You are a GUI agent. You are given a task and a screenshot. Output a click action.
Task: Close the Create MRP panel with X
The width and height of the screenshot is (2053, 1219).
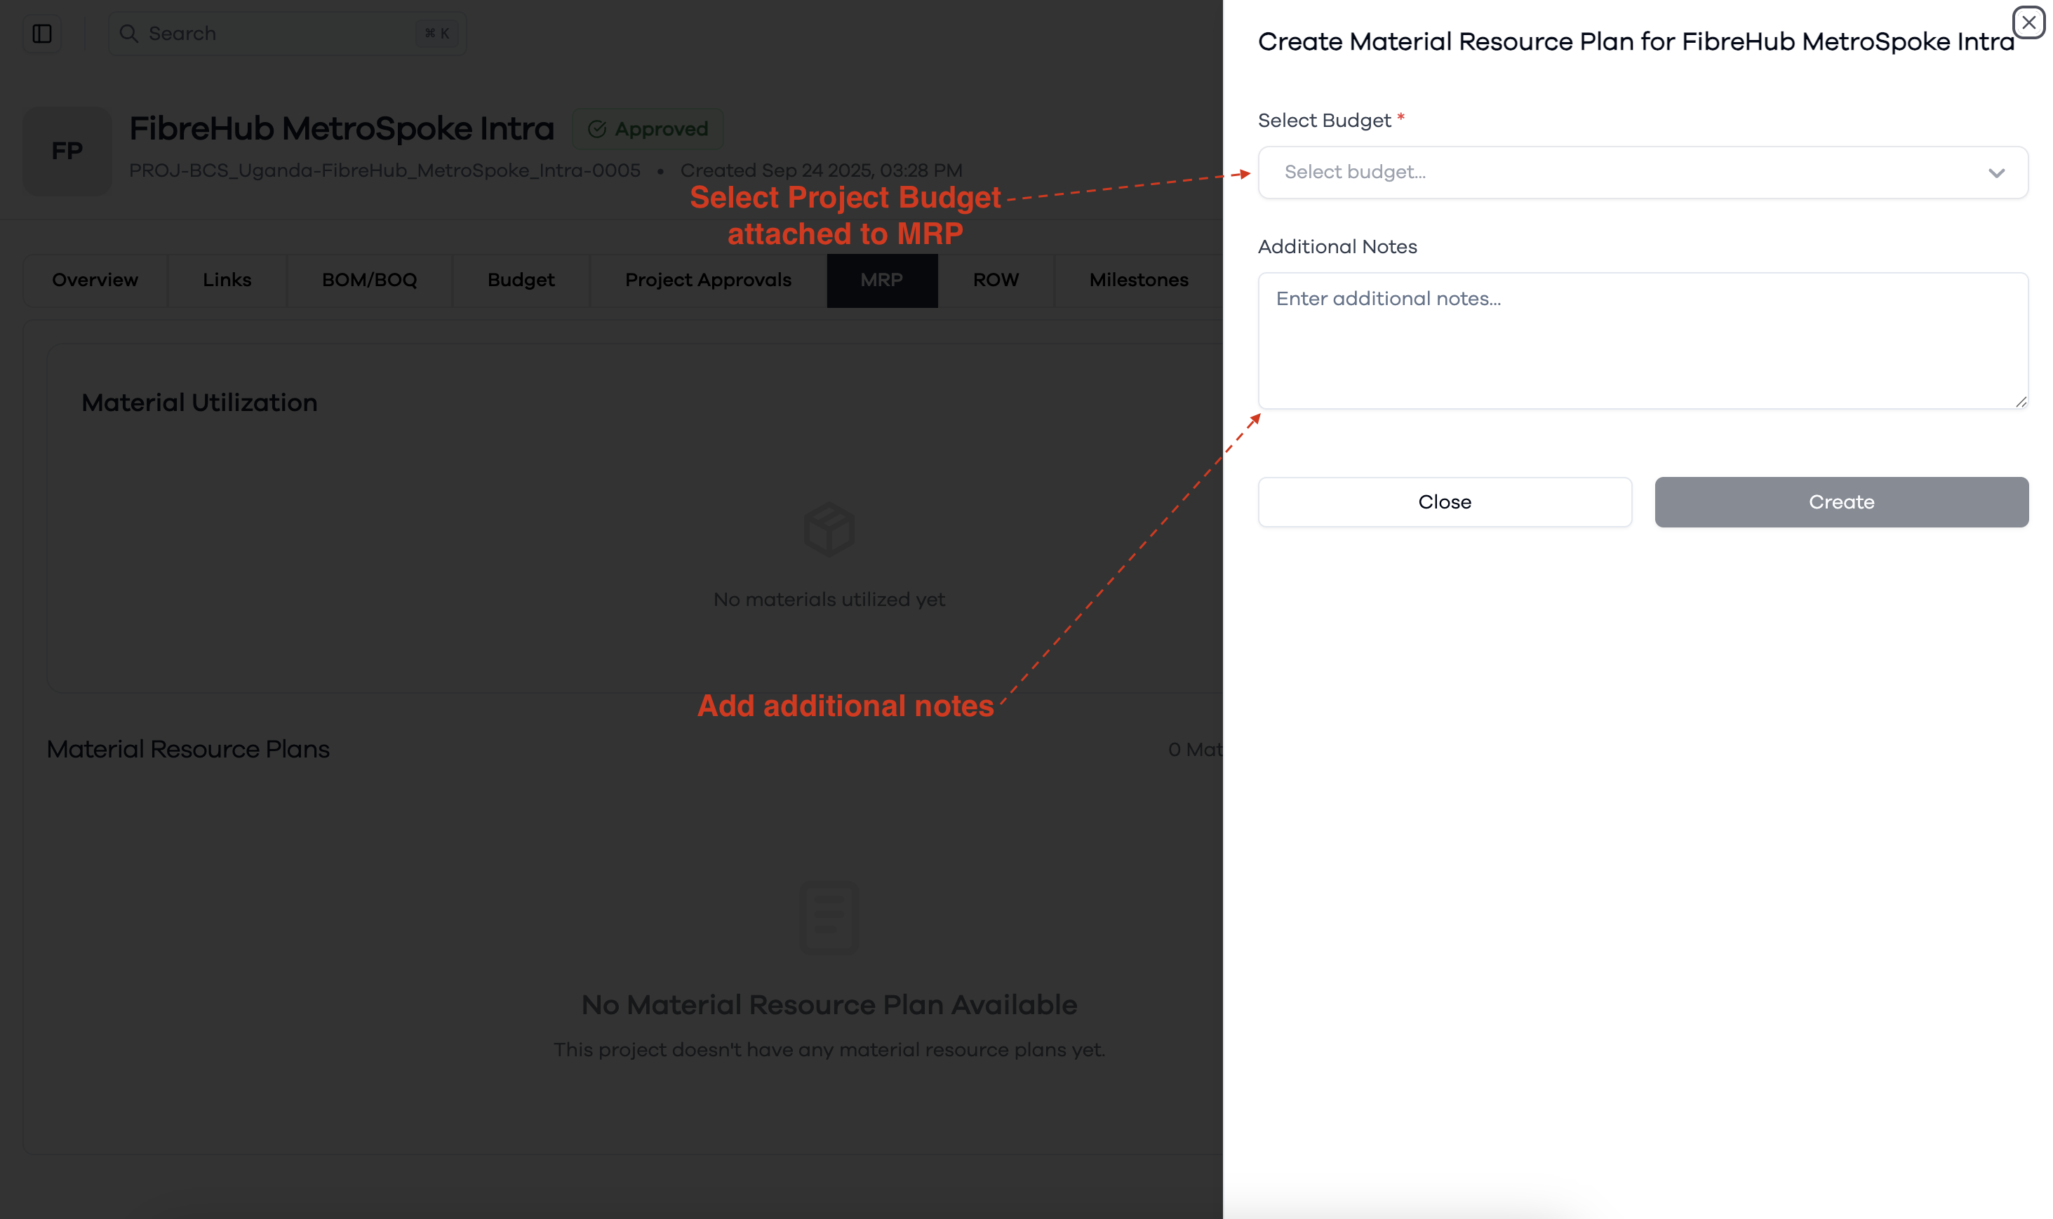(x=2028, y=22)
